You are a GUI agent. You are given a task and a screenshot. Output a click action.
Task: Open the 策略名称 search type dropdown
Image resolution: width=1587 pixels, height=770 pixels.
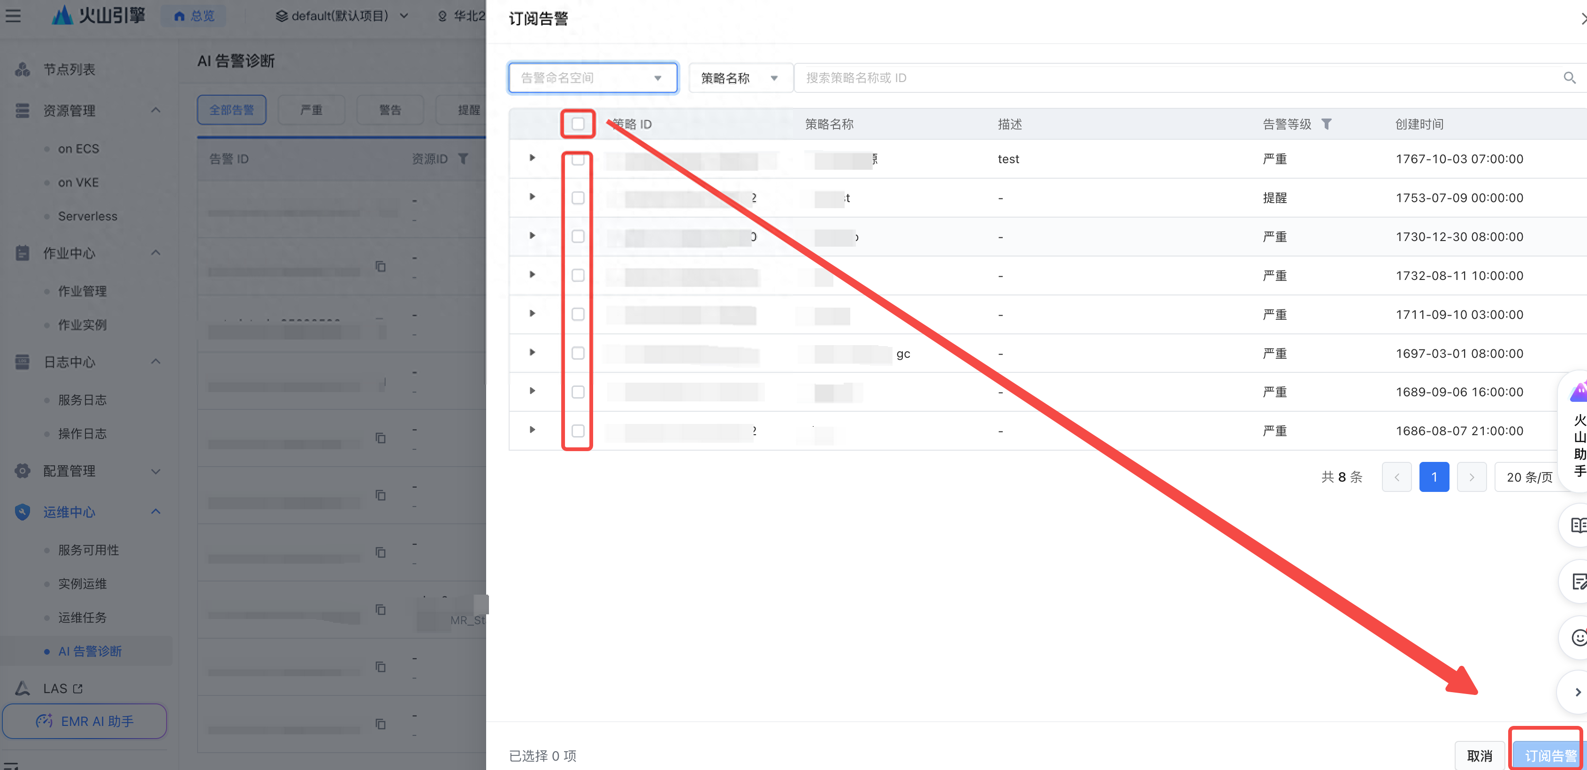click(x=740, y=77)
